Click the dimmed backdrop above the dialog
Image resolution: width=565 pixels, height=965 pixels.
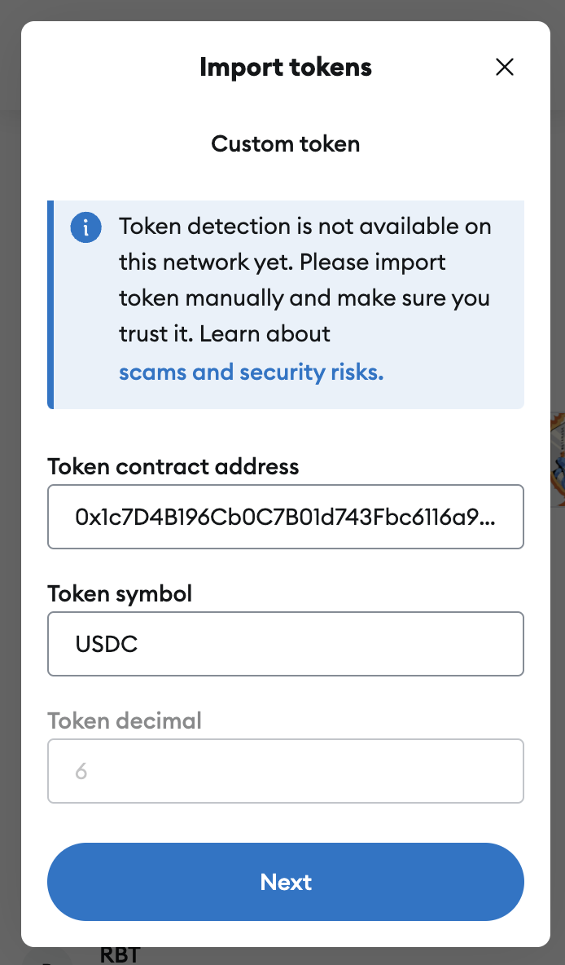click(x=285, y=10)
